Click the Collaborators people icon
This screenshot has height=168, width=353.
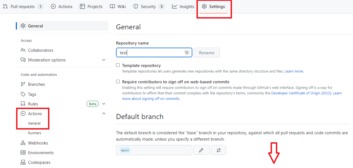23,50
